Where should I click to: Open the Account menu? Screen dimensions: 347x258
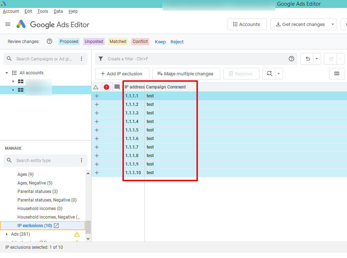click(11, 11)
